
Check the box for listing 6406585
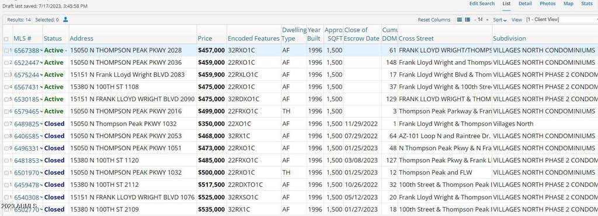click(6, 136)
